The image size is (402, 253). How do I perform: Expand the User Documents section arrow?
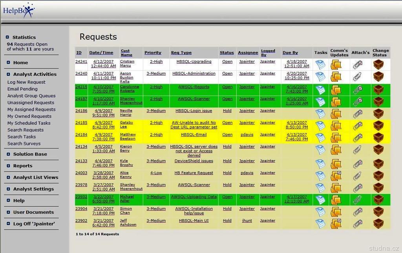click(8, 212)
